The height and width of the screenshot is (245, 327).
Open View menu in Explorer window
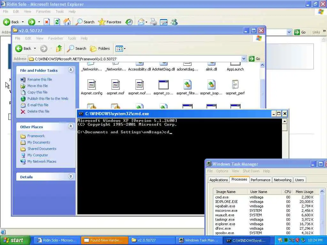(40, 38)
